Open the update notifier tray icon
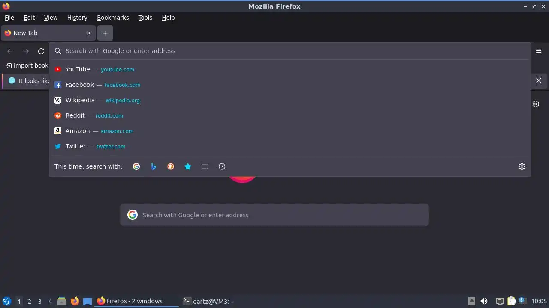This screenshot has height=308, width=549. point(522,301)
